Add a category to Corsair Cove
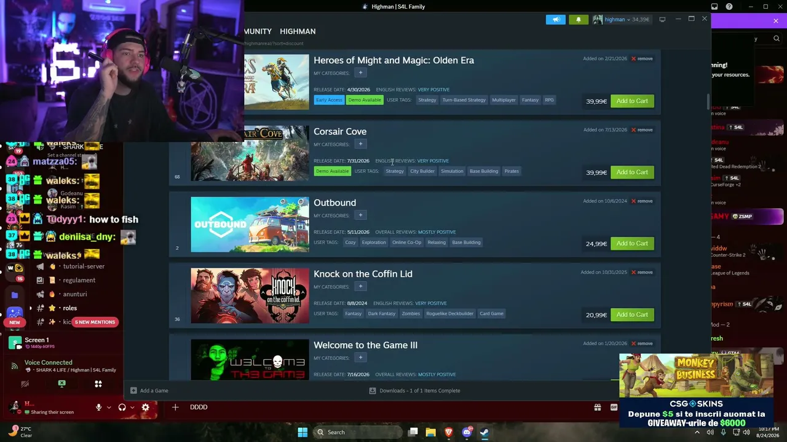This screenshot has height=442, width=787. (x=360, y=144)
